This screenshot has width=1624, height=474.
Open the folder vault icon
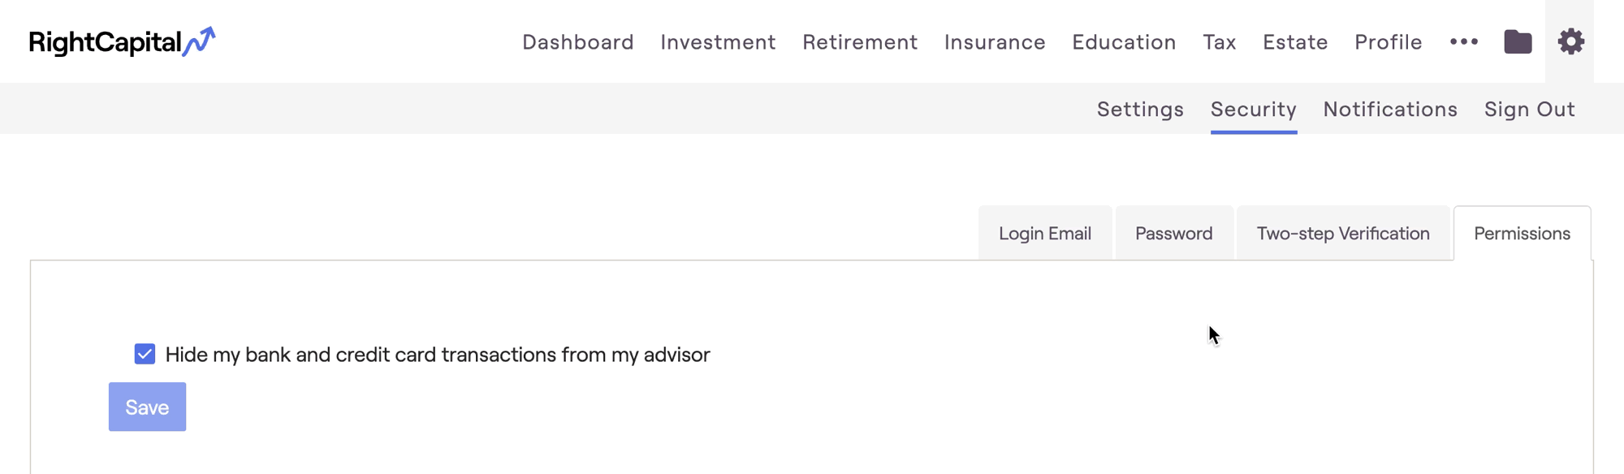[x=1518, y=41]
